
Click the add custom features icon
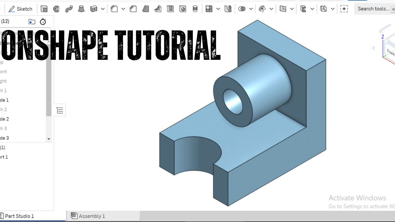[344, 9]
